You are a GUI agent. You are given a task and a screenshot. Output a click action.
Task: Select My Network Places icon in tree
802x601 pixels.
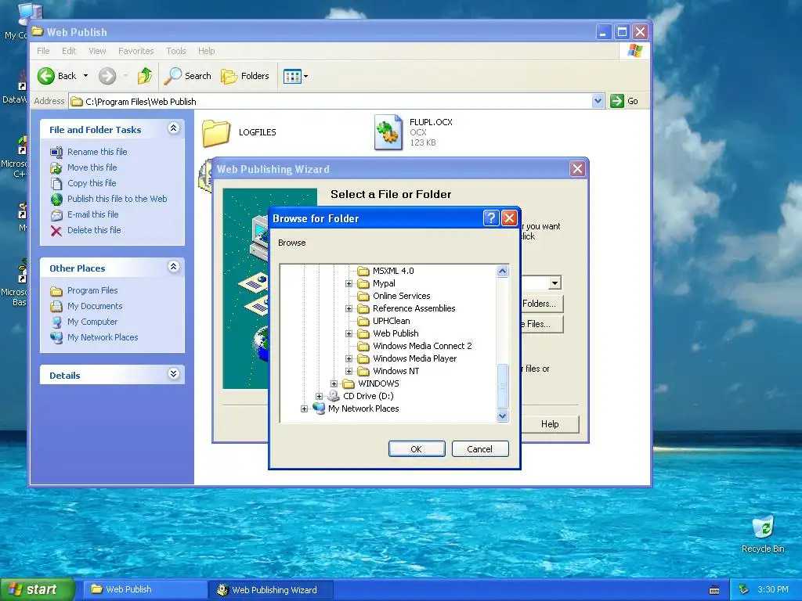point(319,408)
